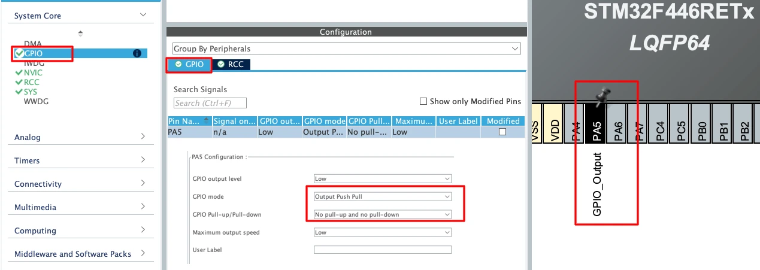Click the PB1 pin on chip
Image resolution: width=760 pixels, height=270 pixels.
tap(722, 125)
